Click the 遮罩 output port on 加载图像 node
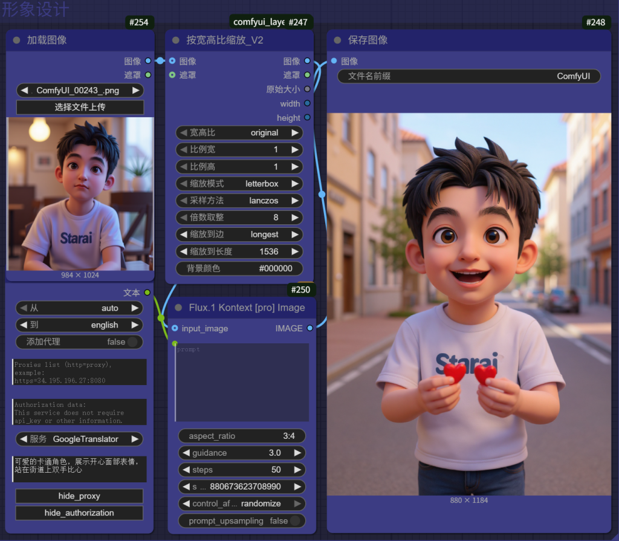619x541 pixels. (148, 74)
